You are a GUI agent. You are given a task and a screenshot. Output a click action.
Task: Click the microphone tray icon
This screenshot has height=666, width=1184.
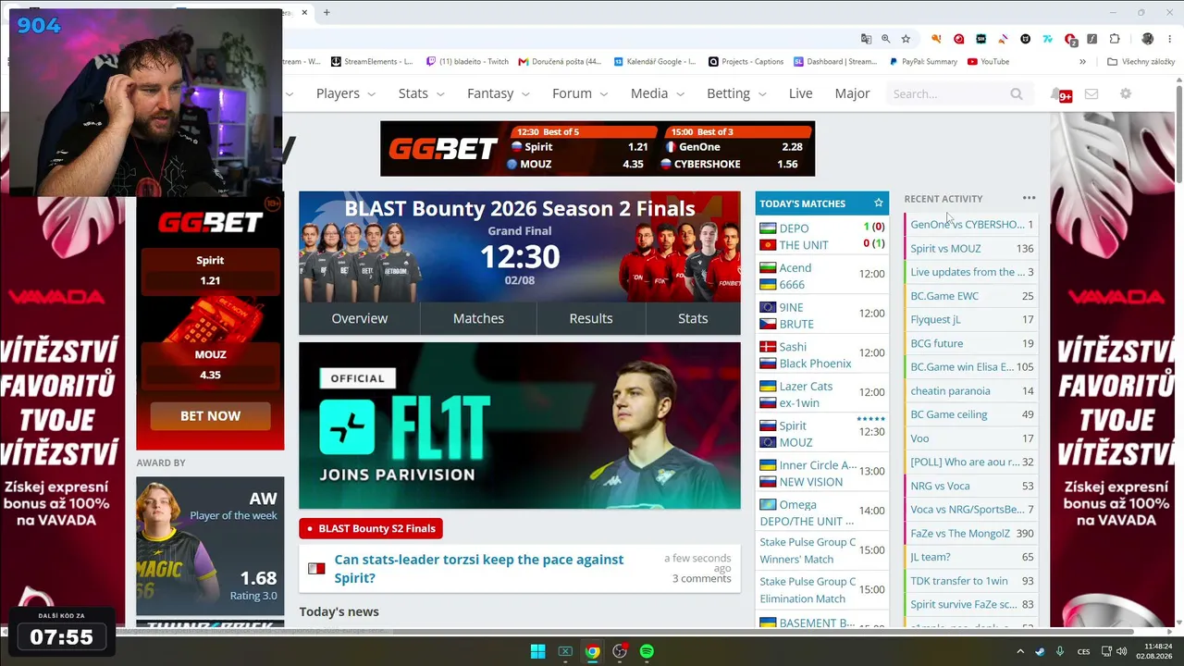pos(1060,651)
